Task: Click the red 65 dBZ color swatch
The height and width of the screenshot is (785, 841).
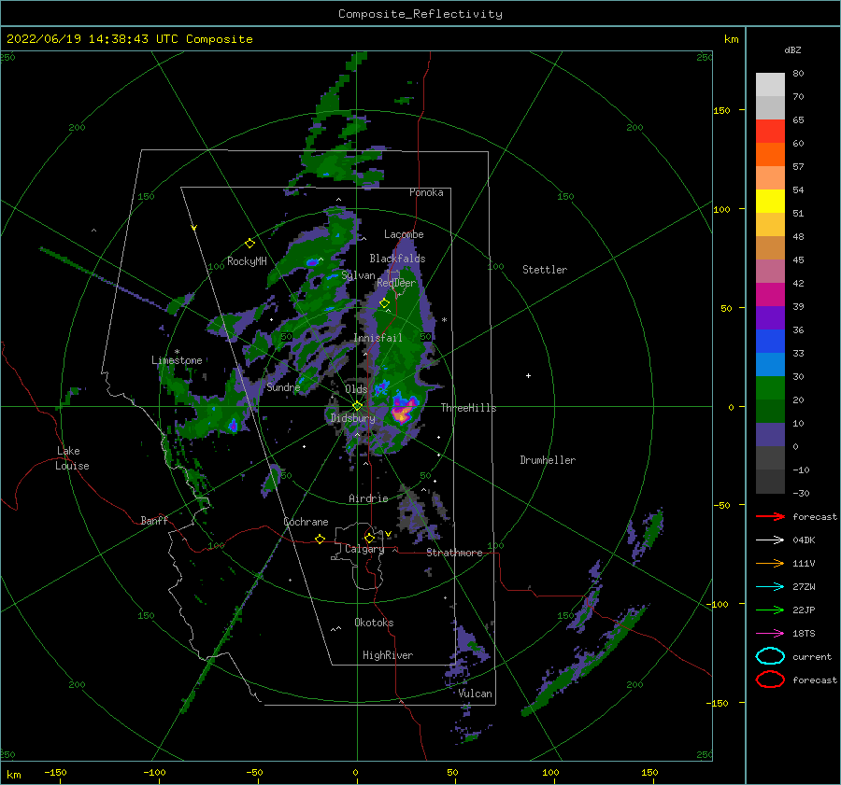Action: click(x=770, y=132)
